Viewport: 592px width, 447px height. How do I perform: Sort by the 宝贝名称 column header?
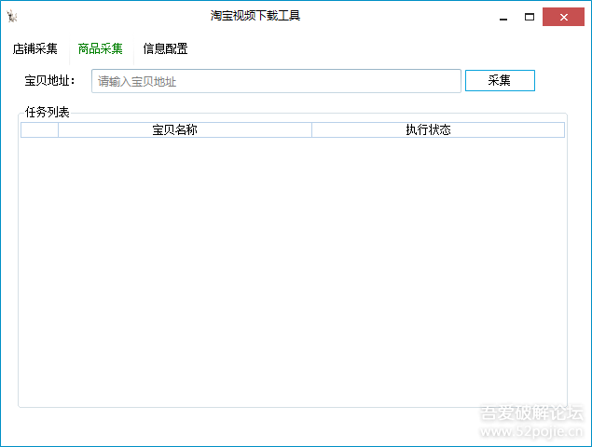[x=185, y=130]
